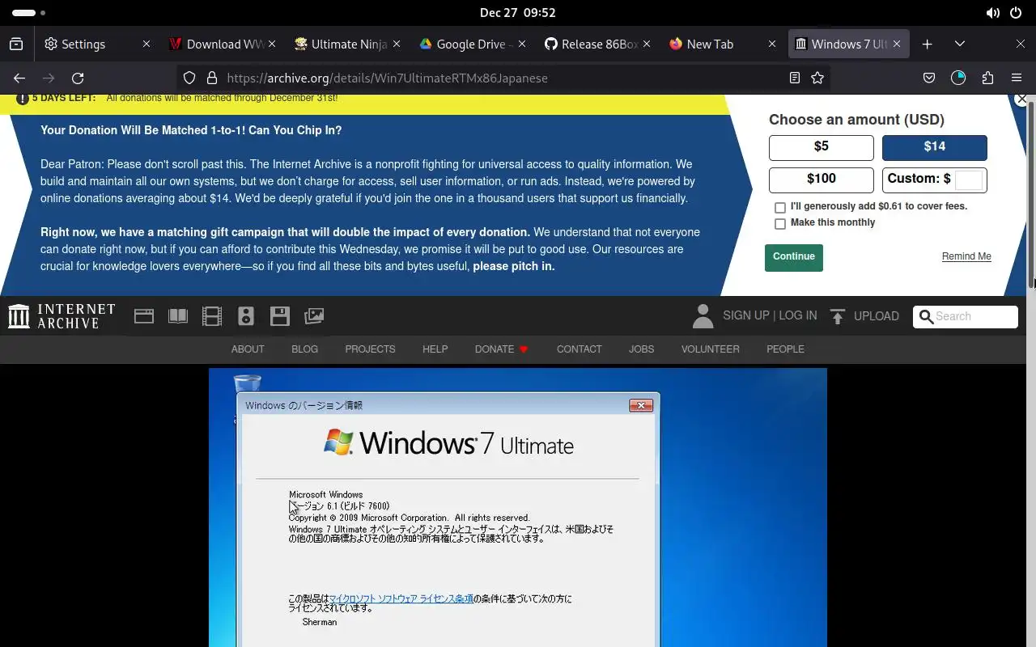Click the UPLOAD link
The height and width of the screenshot is (647, 1036).
click(x=876, y=316)
